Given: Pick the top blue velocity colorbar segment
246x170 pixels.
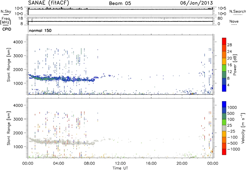Looking at the screenshot, I should pyautogui.click(x=224, y=104).
